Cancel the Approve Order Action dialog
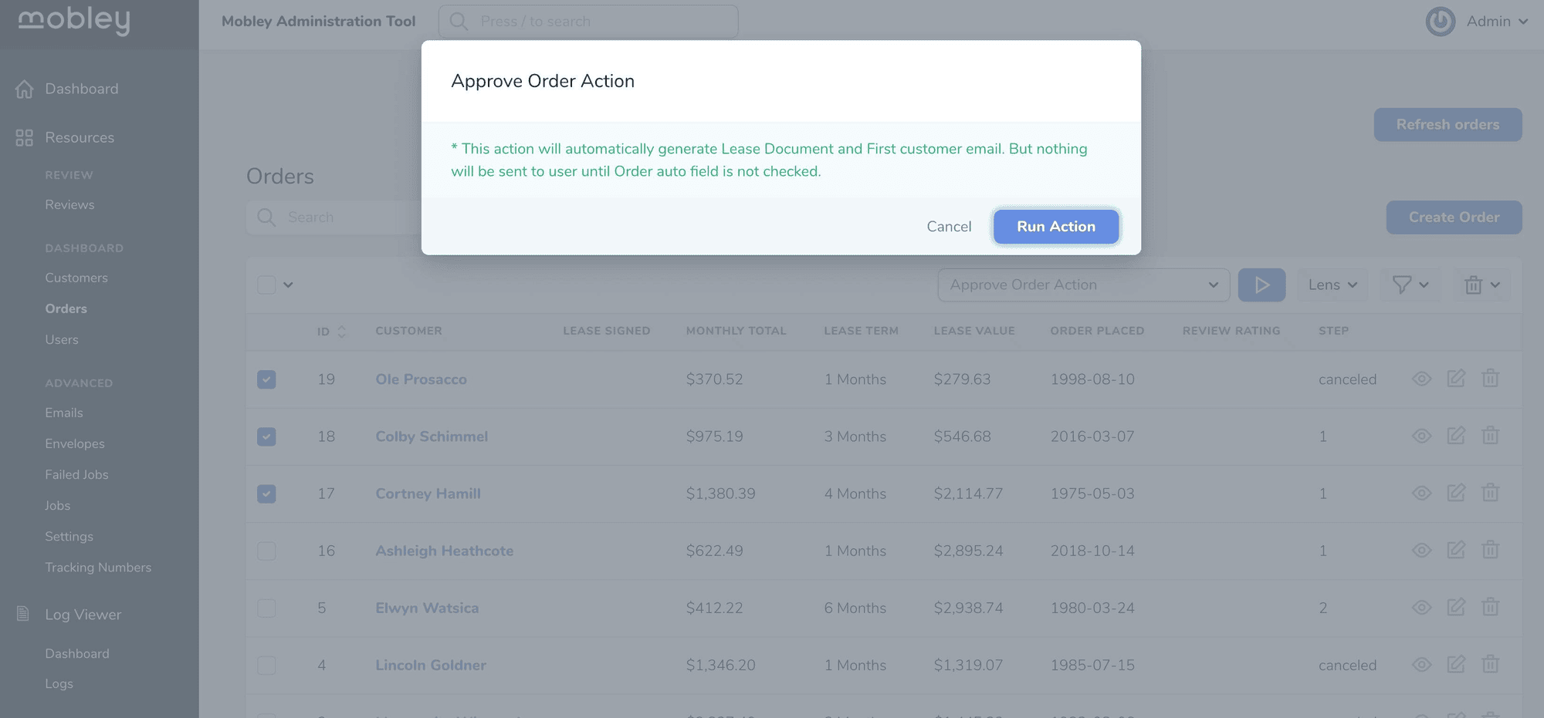The height and width of the screenshot is (718, 1544). tap(949, 226)
